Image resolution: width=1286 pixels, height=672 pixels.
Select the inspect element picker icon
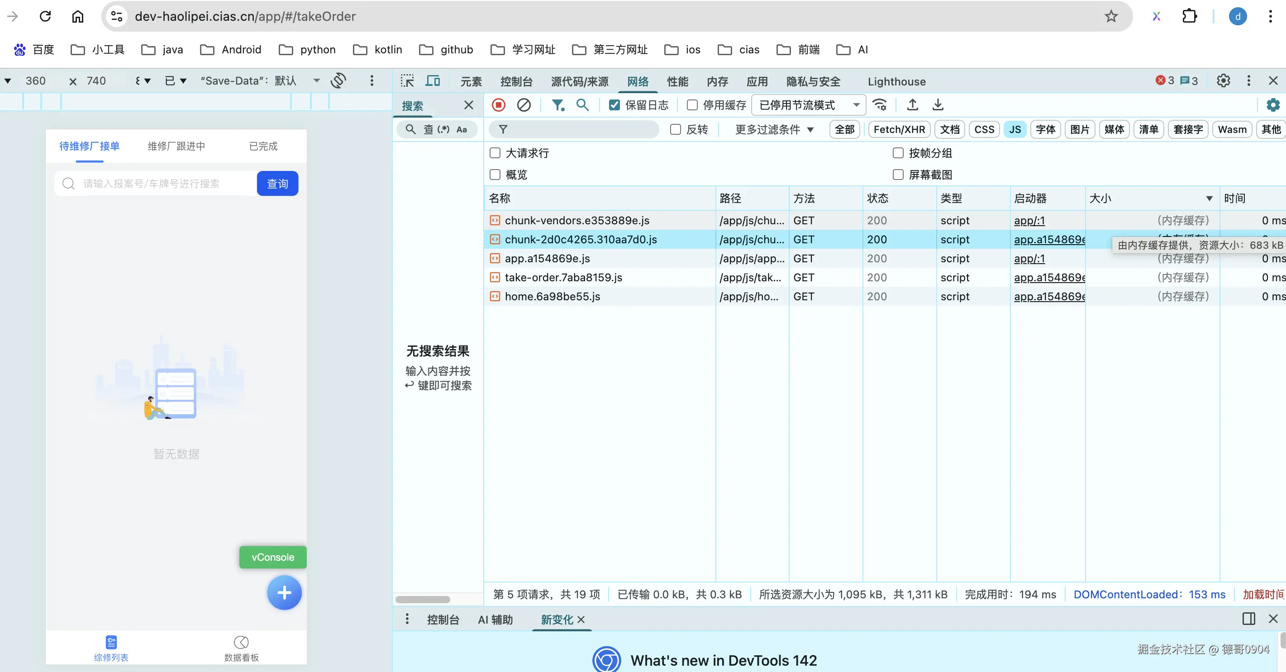pos(407,81)
